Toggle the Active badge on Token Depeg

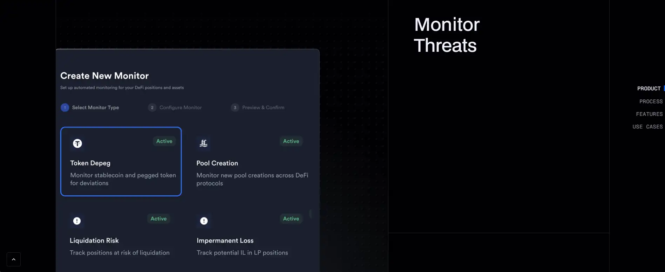point(164,141)
